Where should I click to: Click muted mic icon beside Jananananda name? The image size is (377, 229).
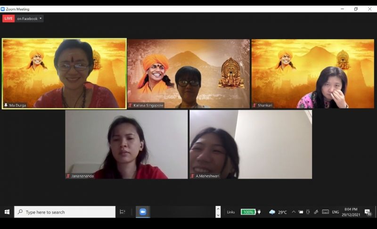(68, 176)
